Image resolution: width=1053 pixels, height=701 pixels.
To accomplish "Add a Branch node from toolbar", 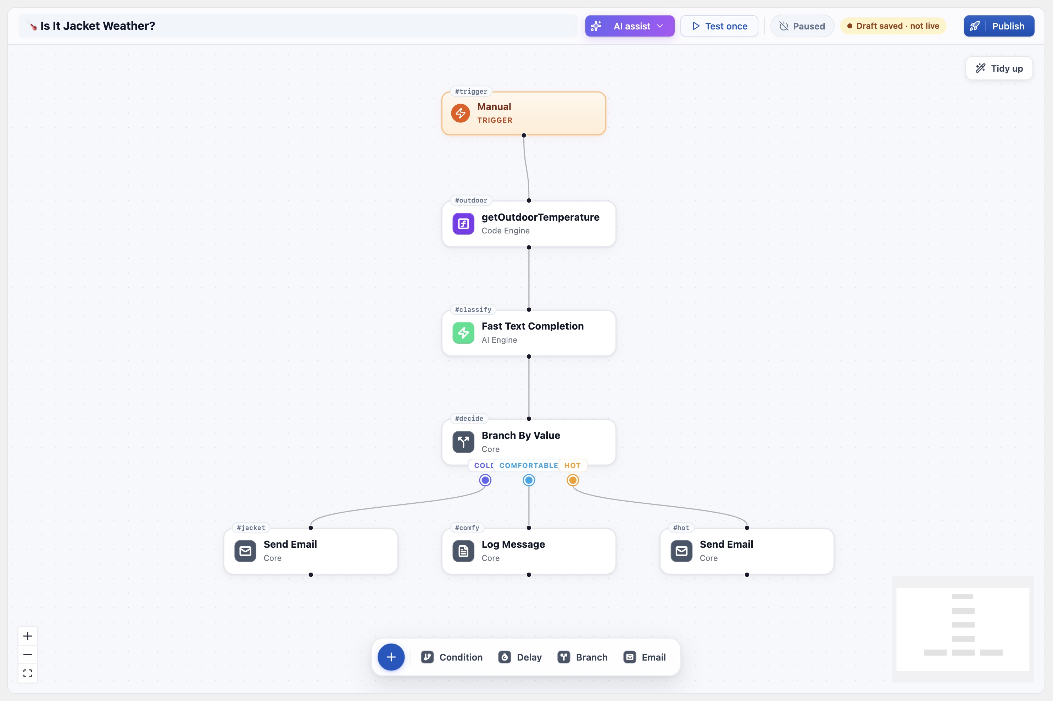I will pos(583,657).
